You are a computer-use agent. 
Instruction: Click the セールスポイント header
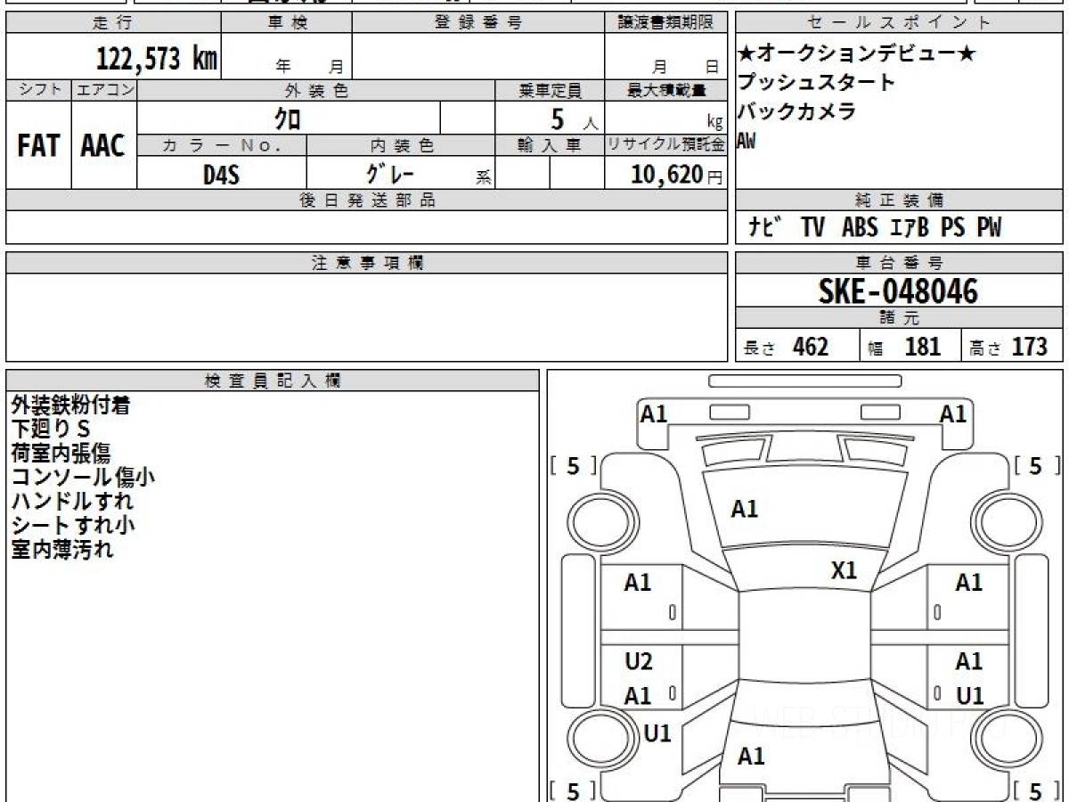900,23
